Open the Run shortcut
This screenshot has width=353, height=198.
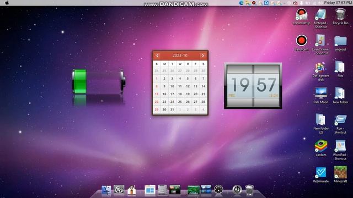coord(340,124)
